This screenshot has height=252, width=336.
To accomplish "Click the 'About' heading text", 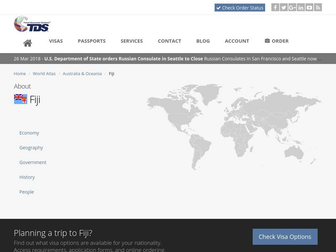I will point(22,86).
